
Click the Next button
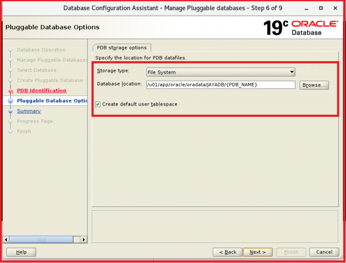click(258, 252)
